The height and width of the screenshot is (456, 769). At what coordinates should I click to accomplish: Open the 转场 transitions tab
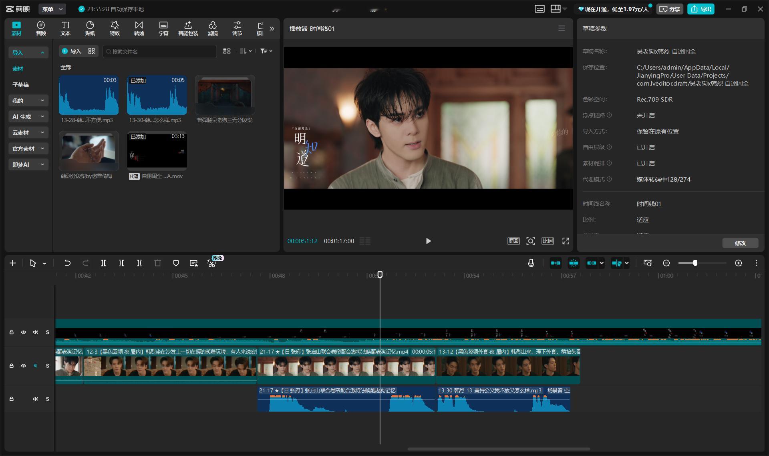139,28
